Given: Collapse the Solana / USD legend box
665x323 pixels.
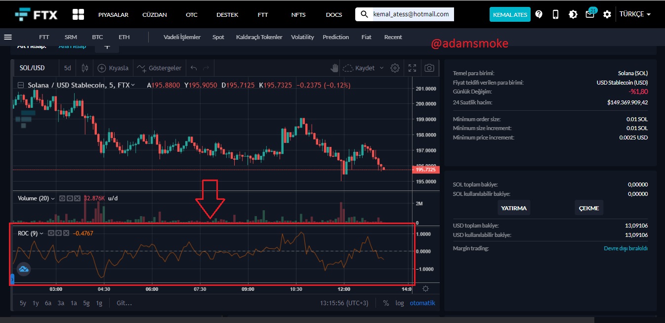Looking at the screenshot, I should (x=21, y=85).
